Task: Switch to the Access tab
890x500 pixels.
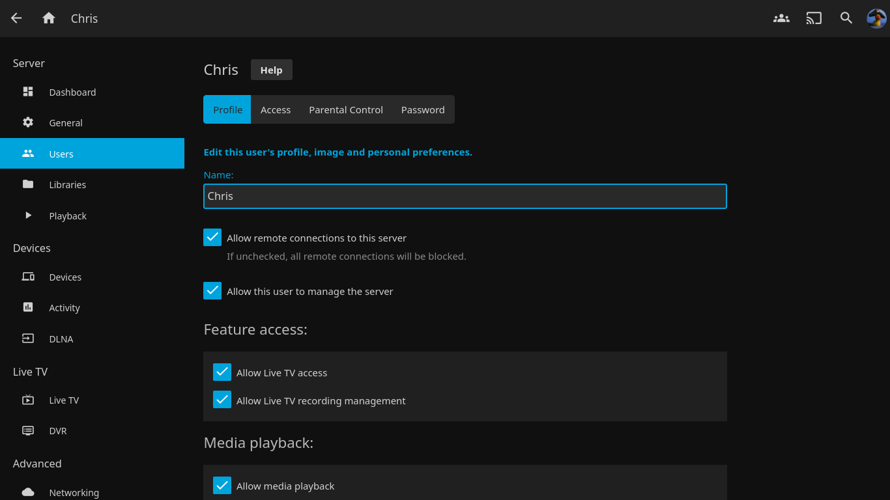Action: click(276, 109)
